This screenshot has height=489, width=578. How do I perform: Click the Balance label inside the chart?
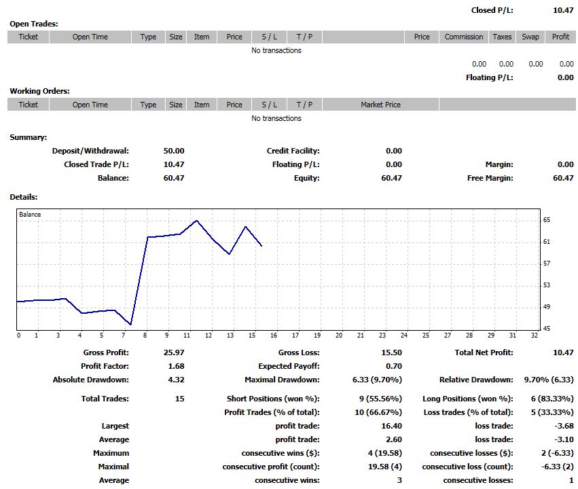(30, 215)
